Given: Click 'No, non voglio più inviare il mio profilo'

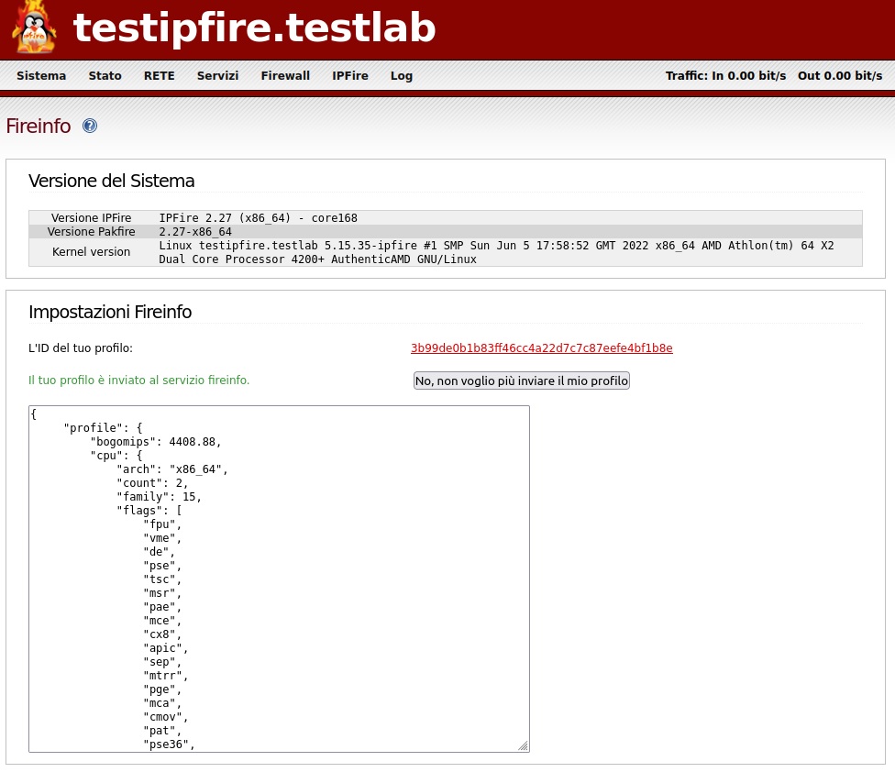Looking at the screenshot, I should (522, 380).
